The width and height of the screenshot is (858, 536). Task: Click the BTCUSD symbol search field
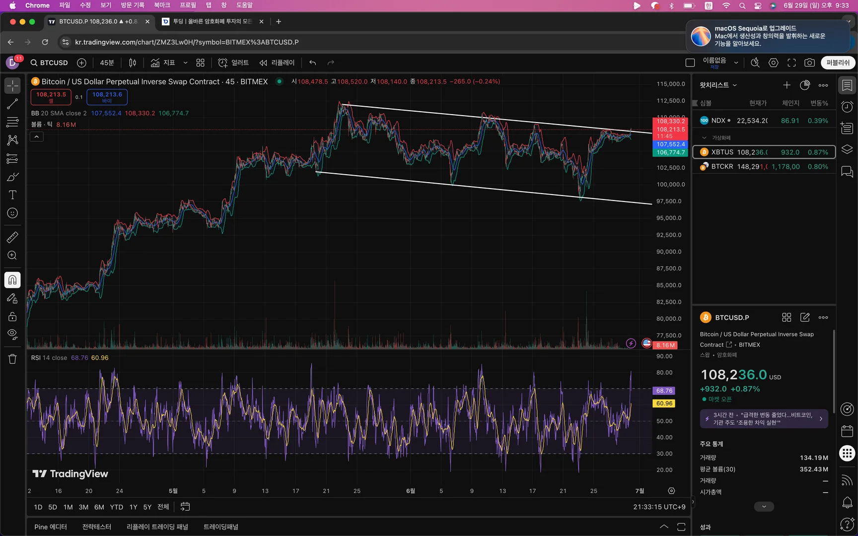pyautogui.click(x=49, y=63)
